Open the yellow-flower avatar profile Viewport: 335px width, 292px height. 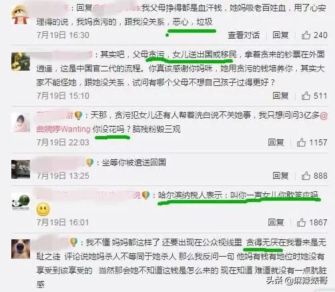21,61
